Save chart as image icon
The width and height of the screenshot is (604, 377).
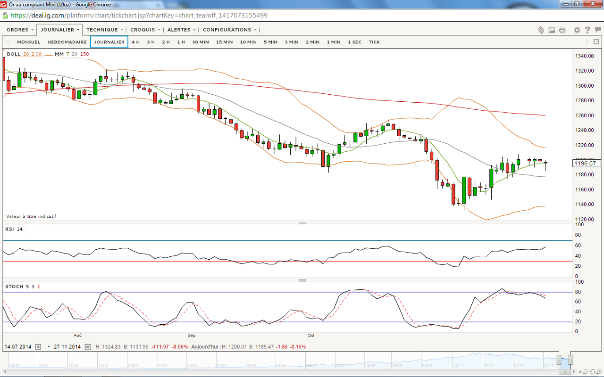(552, 30)
